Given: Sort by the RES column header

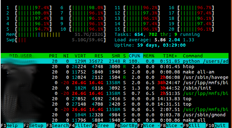Looking at the screenshot, I should [x=99, y=56].
